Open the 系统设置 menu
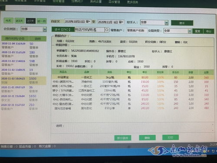Screen dimensions: 217x163 [96, 2]
